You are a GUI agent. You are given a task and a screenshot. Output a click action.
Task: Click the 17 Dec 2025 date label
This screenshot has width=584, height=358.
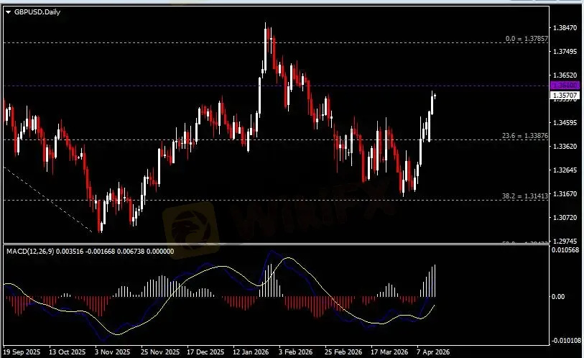point(205,352)
